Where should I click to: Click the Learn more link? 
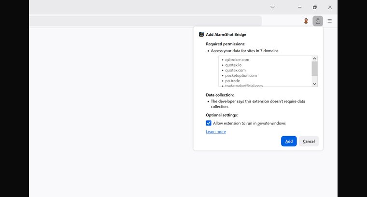click(216, 131)
